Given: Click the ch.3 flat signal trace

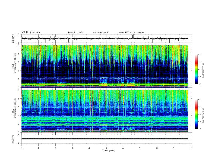Looking at the screenshot, I should [105, 139].
